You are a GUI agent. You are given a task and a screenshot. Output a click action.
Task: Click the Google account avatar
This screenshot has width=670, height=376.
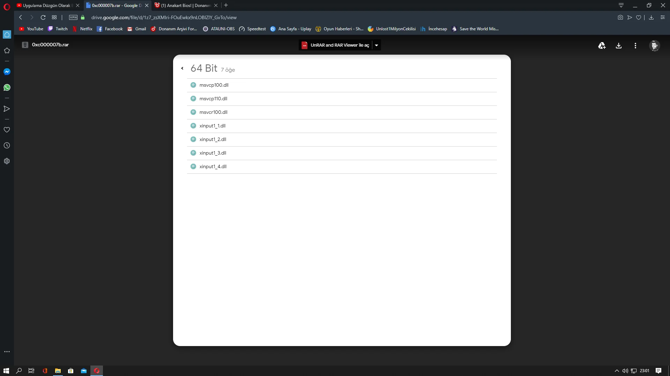click(654, 46)
